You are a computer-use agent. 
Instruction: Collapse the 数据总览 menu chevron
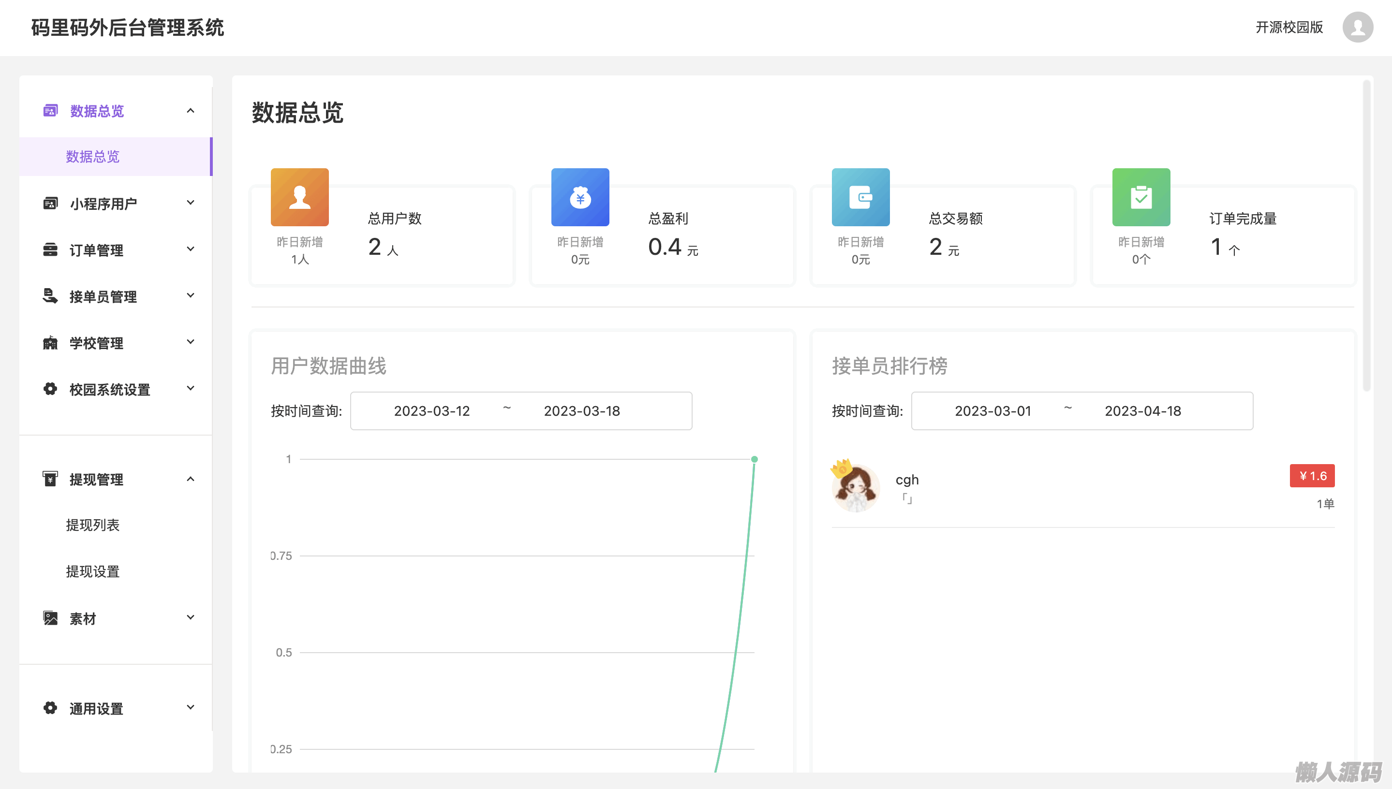coord(190,111)
